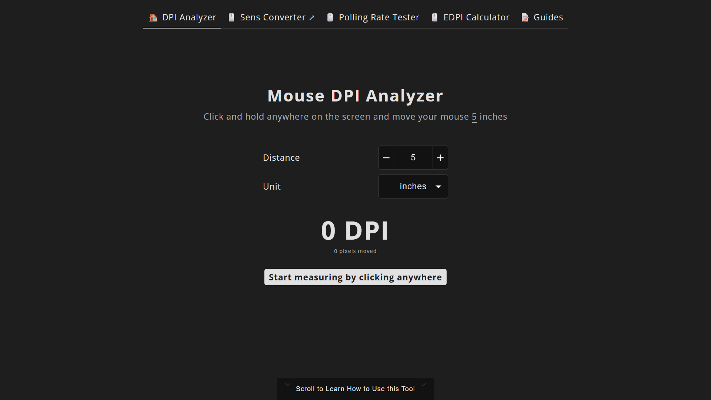Increase distance with the plus button

440,158
